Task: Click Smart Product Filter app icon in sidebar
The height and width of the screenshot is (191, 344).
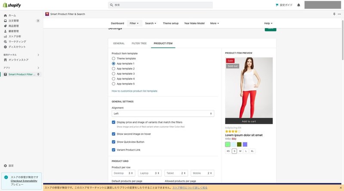Action: click(6, 75)
